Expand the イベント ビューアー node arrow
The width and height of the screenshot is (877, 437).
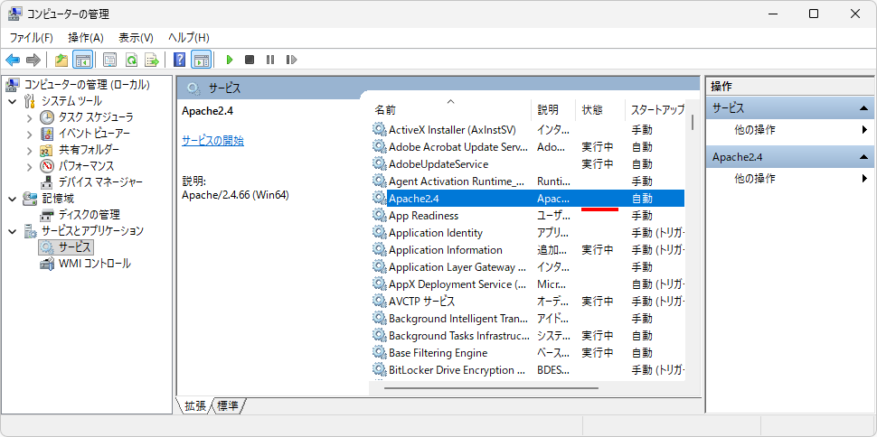click(x=30, y=134)
